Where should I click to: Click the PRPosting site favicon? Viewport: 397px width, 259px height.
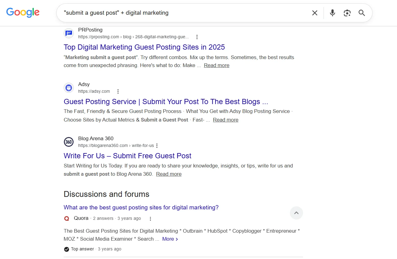pos(69,33)
